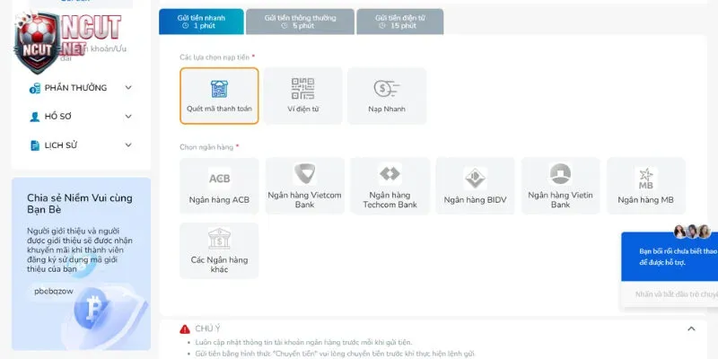Click the chat message input field
Viewport: 718px width, 359px height.
click(x=670, y=294)
